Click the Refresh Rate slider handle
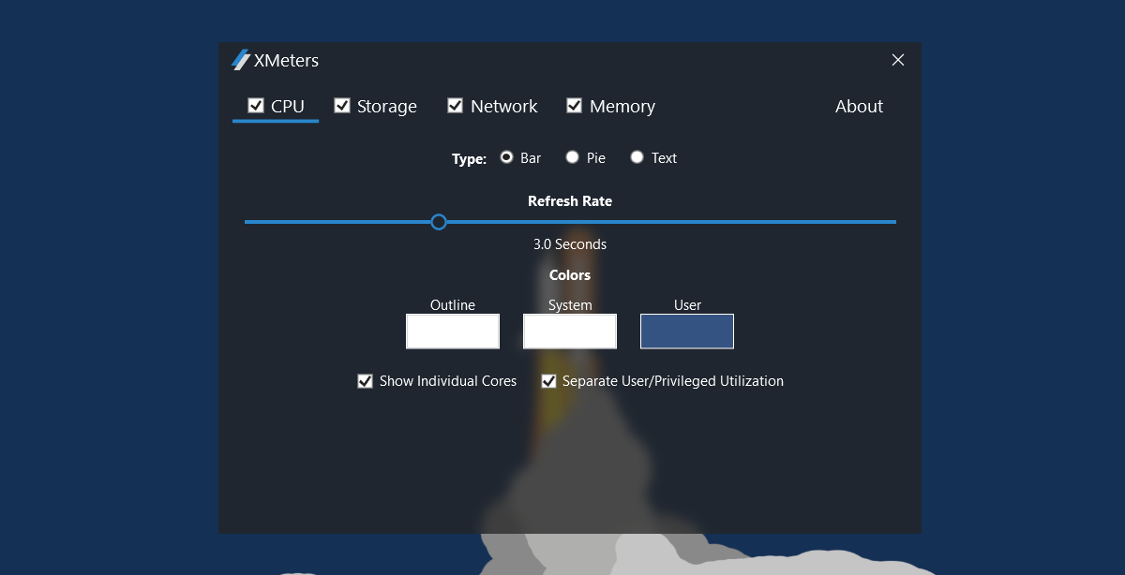The height and width of the screenshot is (575, 1125). tap(439, 222)
